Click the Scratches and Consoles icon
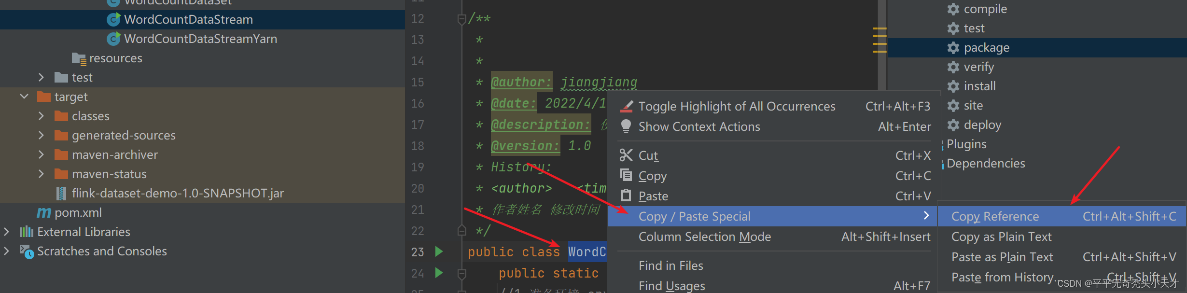The image size is (1187, 293). [x=27, y=251]
